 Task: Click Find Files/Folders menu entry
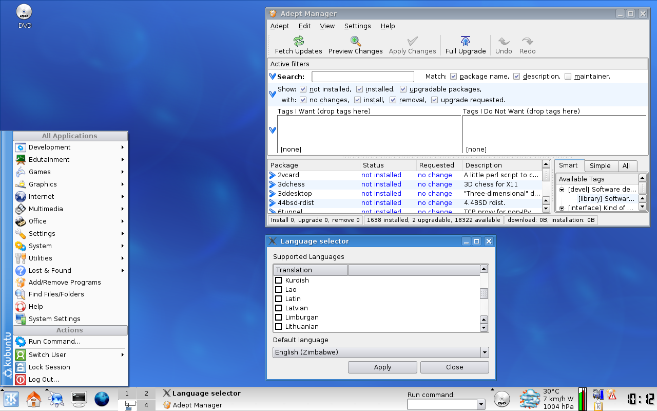coord(70,294)
